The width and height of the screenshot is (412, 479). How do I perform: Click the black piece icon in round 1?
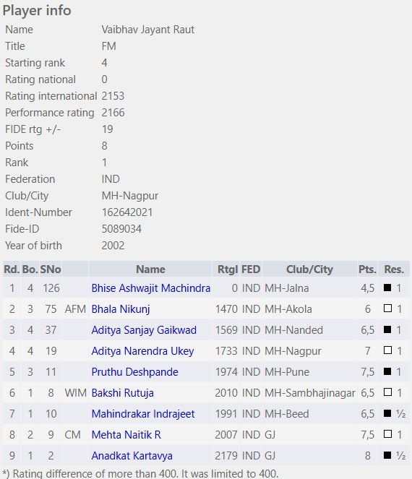pyautogui.click(x=387, y=288)
